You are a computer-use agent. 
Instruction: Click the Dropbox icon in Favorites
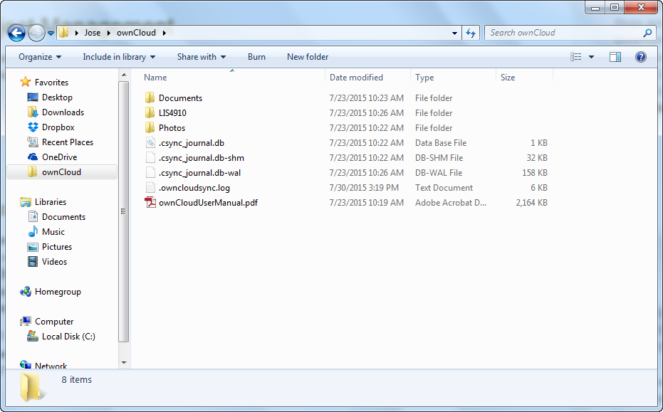(33, 127)
